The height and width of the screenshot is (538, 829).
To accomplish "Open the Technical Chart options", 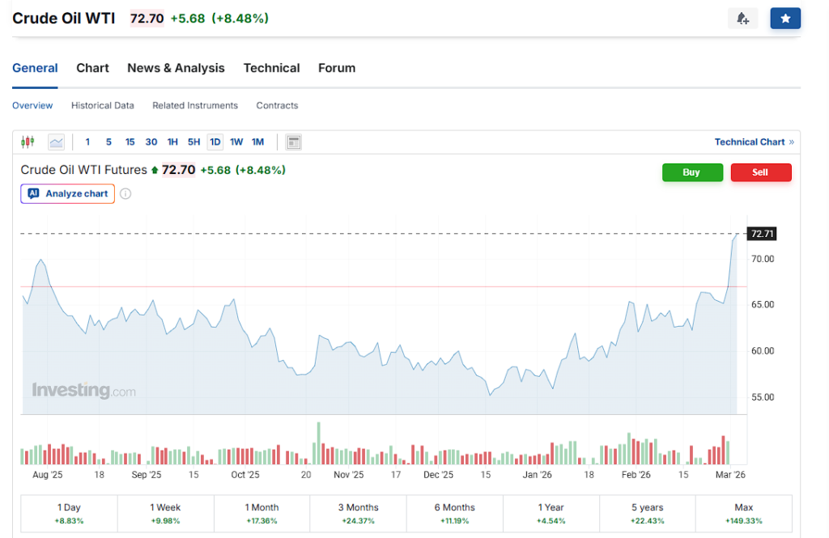I will [x=750, y=142].
